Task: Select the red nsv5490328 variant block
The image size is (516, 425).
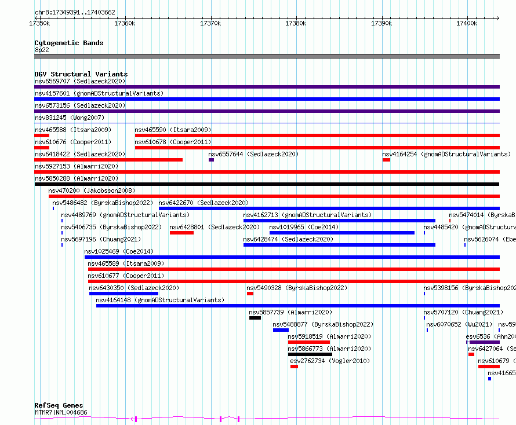Action: (250, 294)
